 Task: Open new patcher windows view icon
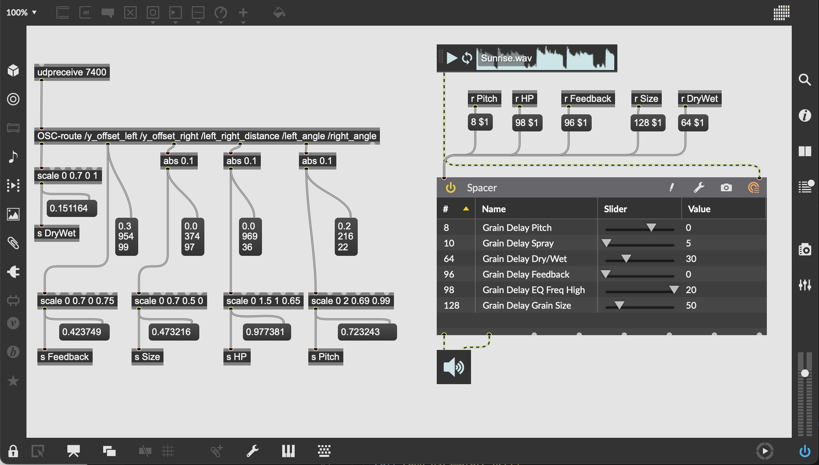pyautogui.click(x=109, y=451)
